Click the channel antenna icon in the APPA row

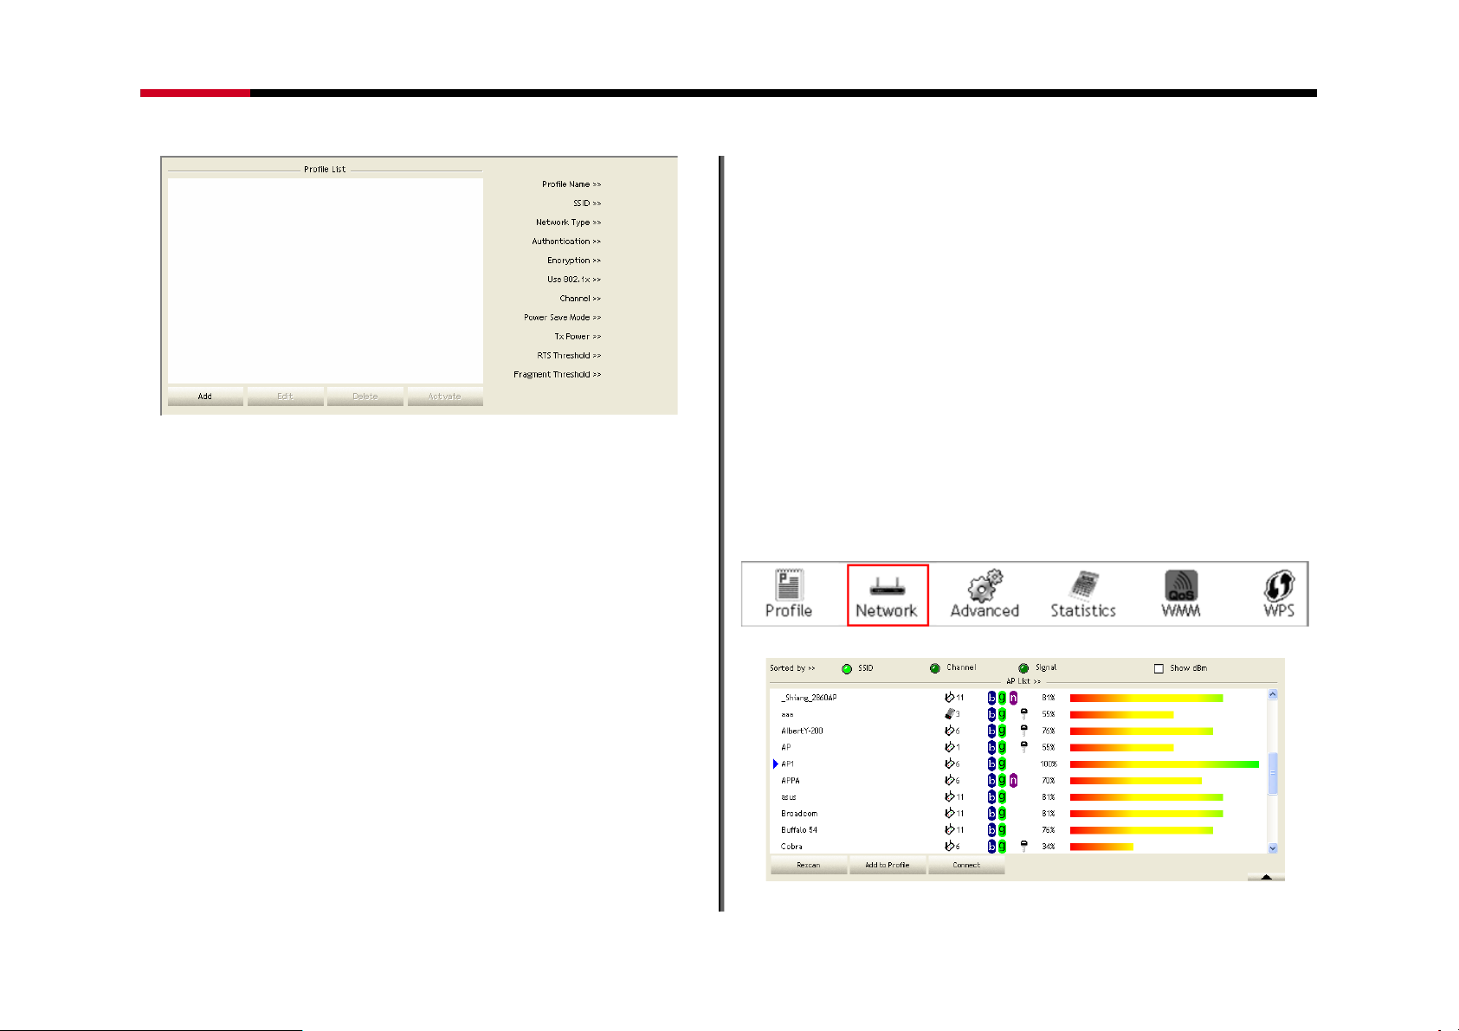(950, 780)
